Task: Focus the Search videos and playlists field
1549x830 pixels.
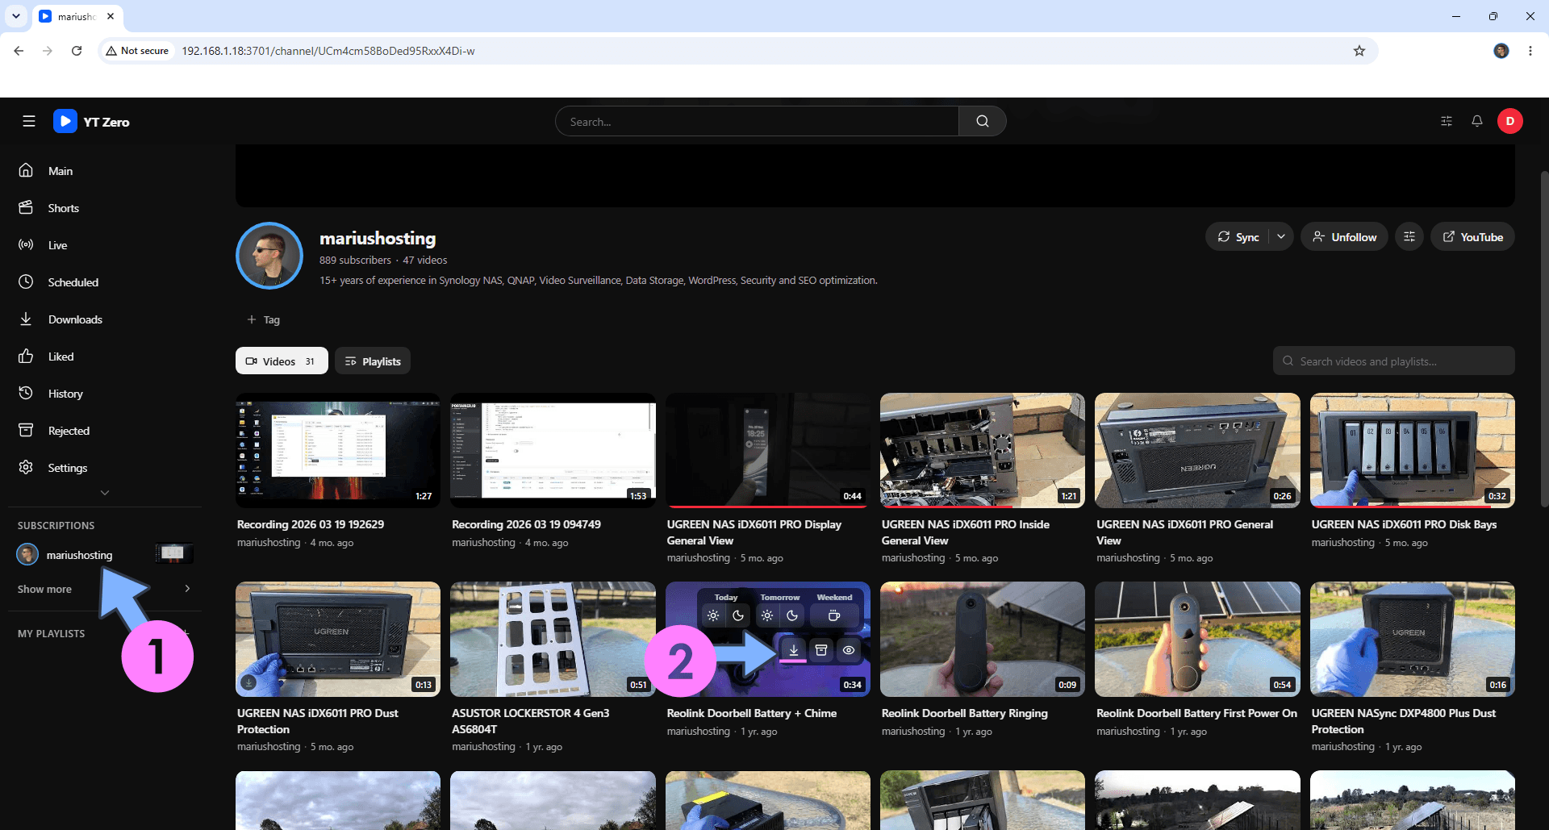Action: tap(1393, 361)
